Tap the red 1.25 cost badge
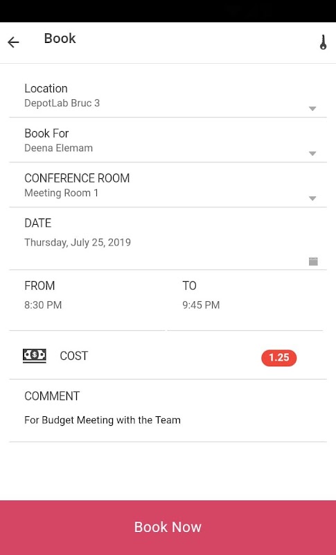 278,357
